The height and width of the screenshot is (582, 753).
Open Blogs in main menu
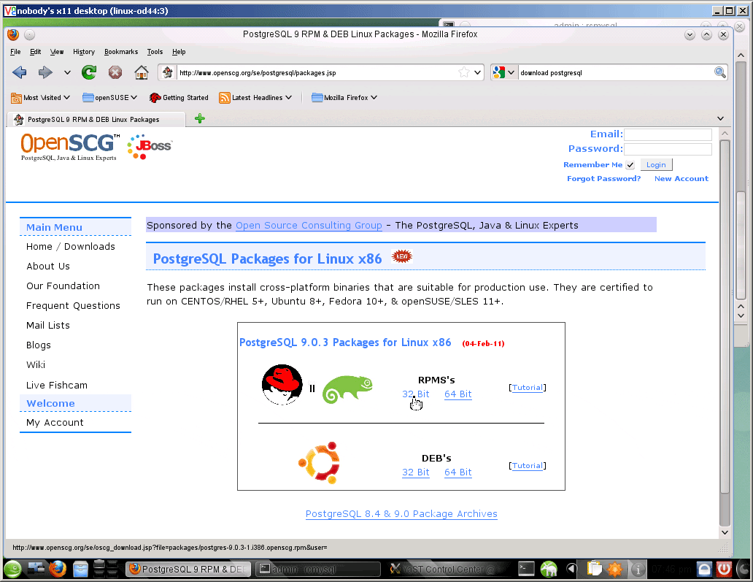pyautogui.click(x=39, y=345)
